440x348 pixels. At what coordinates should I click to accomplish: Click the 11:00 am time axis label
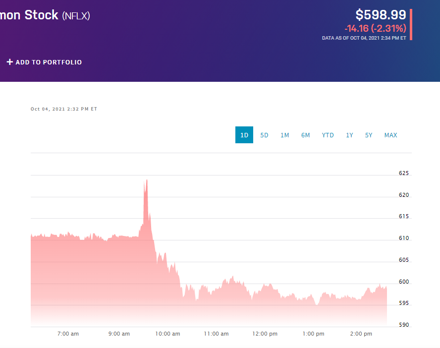pos(216,334)
